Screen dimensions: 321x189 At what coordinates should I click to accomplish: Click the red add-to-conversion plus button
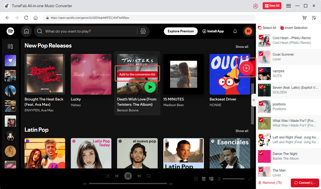pos(246,68)
